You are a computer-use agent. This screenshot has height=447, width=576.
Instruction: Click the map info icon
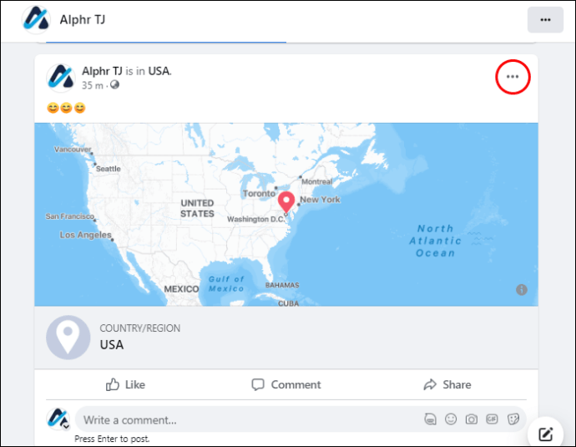click(x=521, y=290)
